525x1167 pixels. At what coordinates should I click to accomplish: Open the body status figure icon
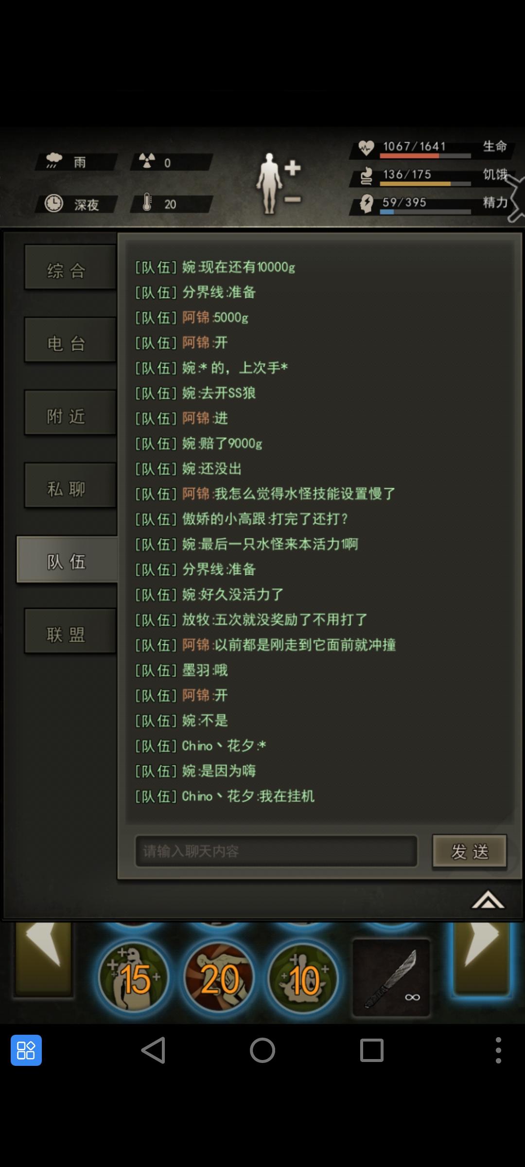click(x=269, y=183)
